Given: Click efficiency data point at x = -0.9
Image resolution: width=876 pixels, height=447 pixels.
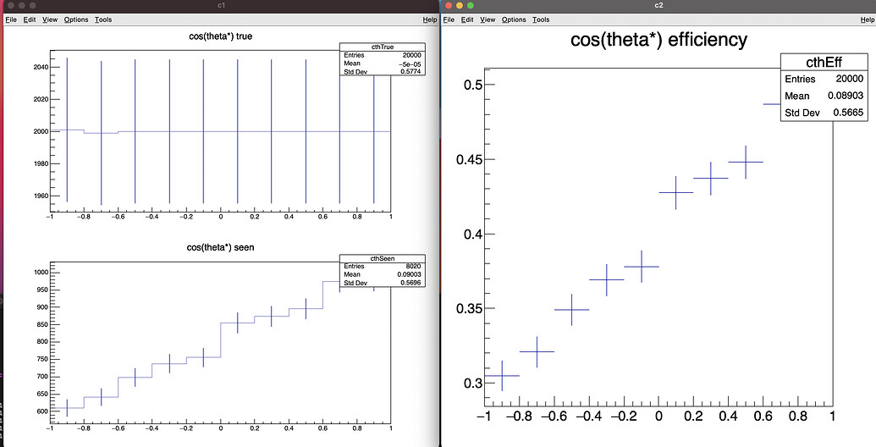Looking at the screenshot, I should click(502, 376).
